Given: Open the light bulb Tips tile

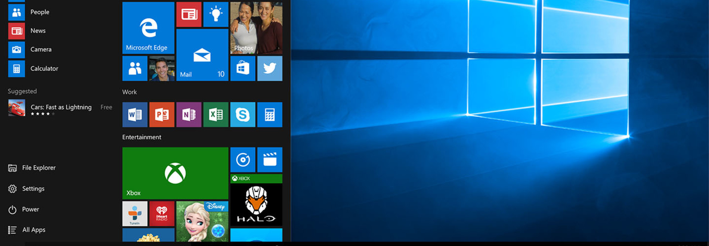Looking at the screenshot, I should pyautogui.click(x=216, y=14).
